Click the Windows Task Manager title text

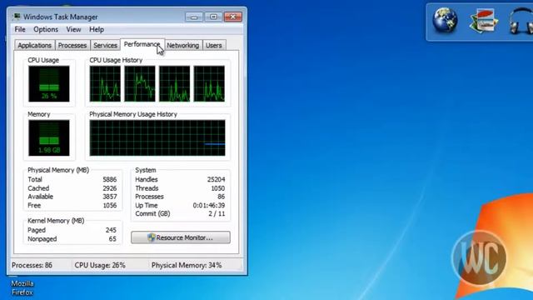point(61,17)
